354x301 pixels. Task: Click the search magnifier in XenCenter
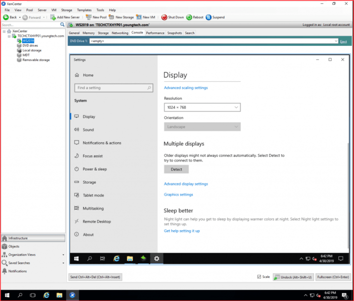[62, 24]
